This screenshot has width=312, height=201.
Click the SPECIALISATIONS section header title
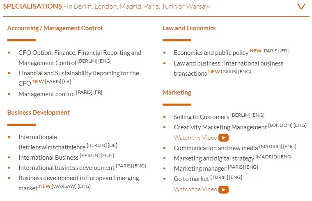click(x=32, y=7)
